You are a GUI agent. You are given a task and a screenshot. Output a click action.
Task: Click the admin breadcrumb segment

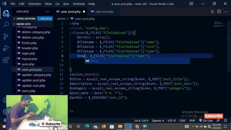click(x=61, y=19)
